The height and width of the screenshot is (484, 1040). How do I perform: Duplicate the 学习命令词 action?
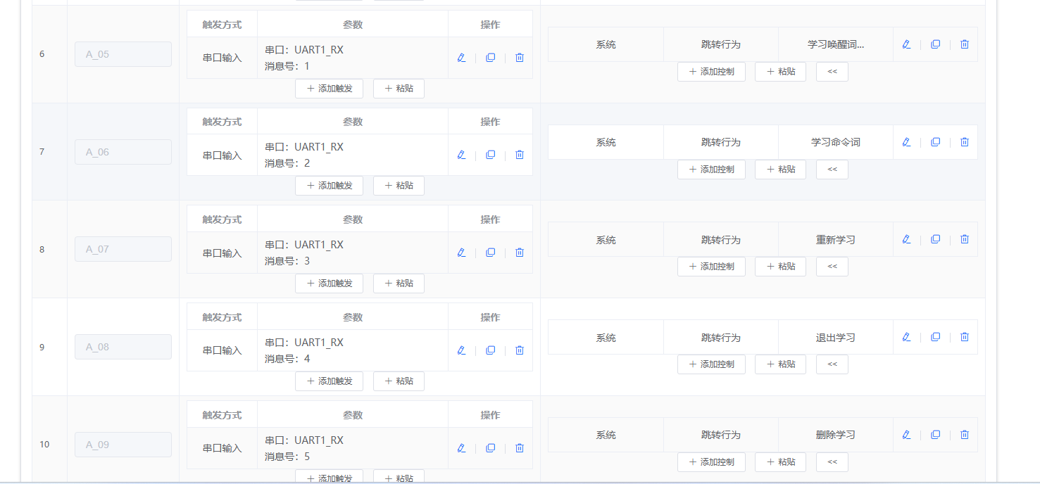point(935,141)
